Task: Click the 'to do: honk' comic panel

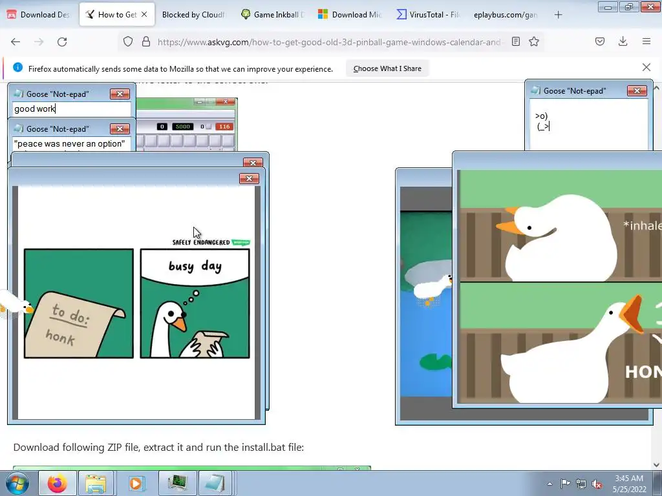Action: pyautogui.click(x=79, y=304)
